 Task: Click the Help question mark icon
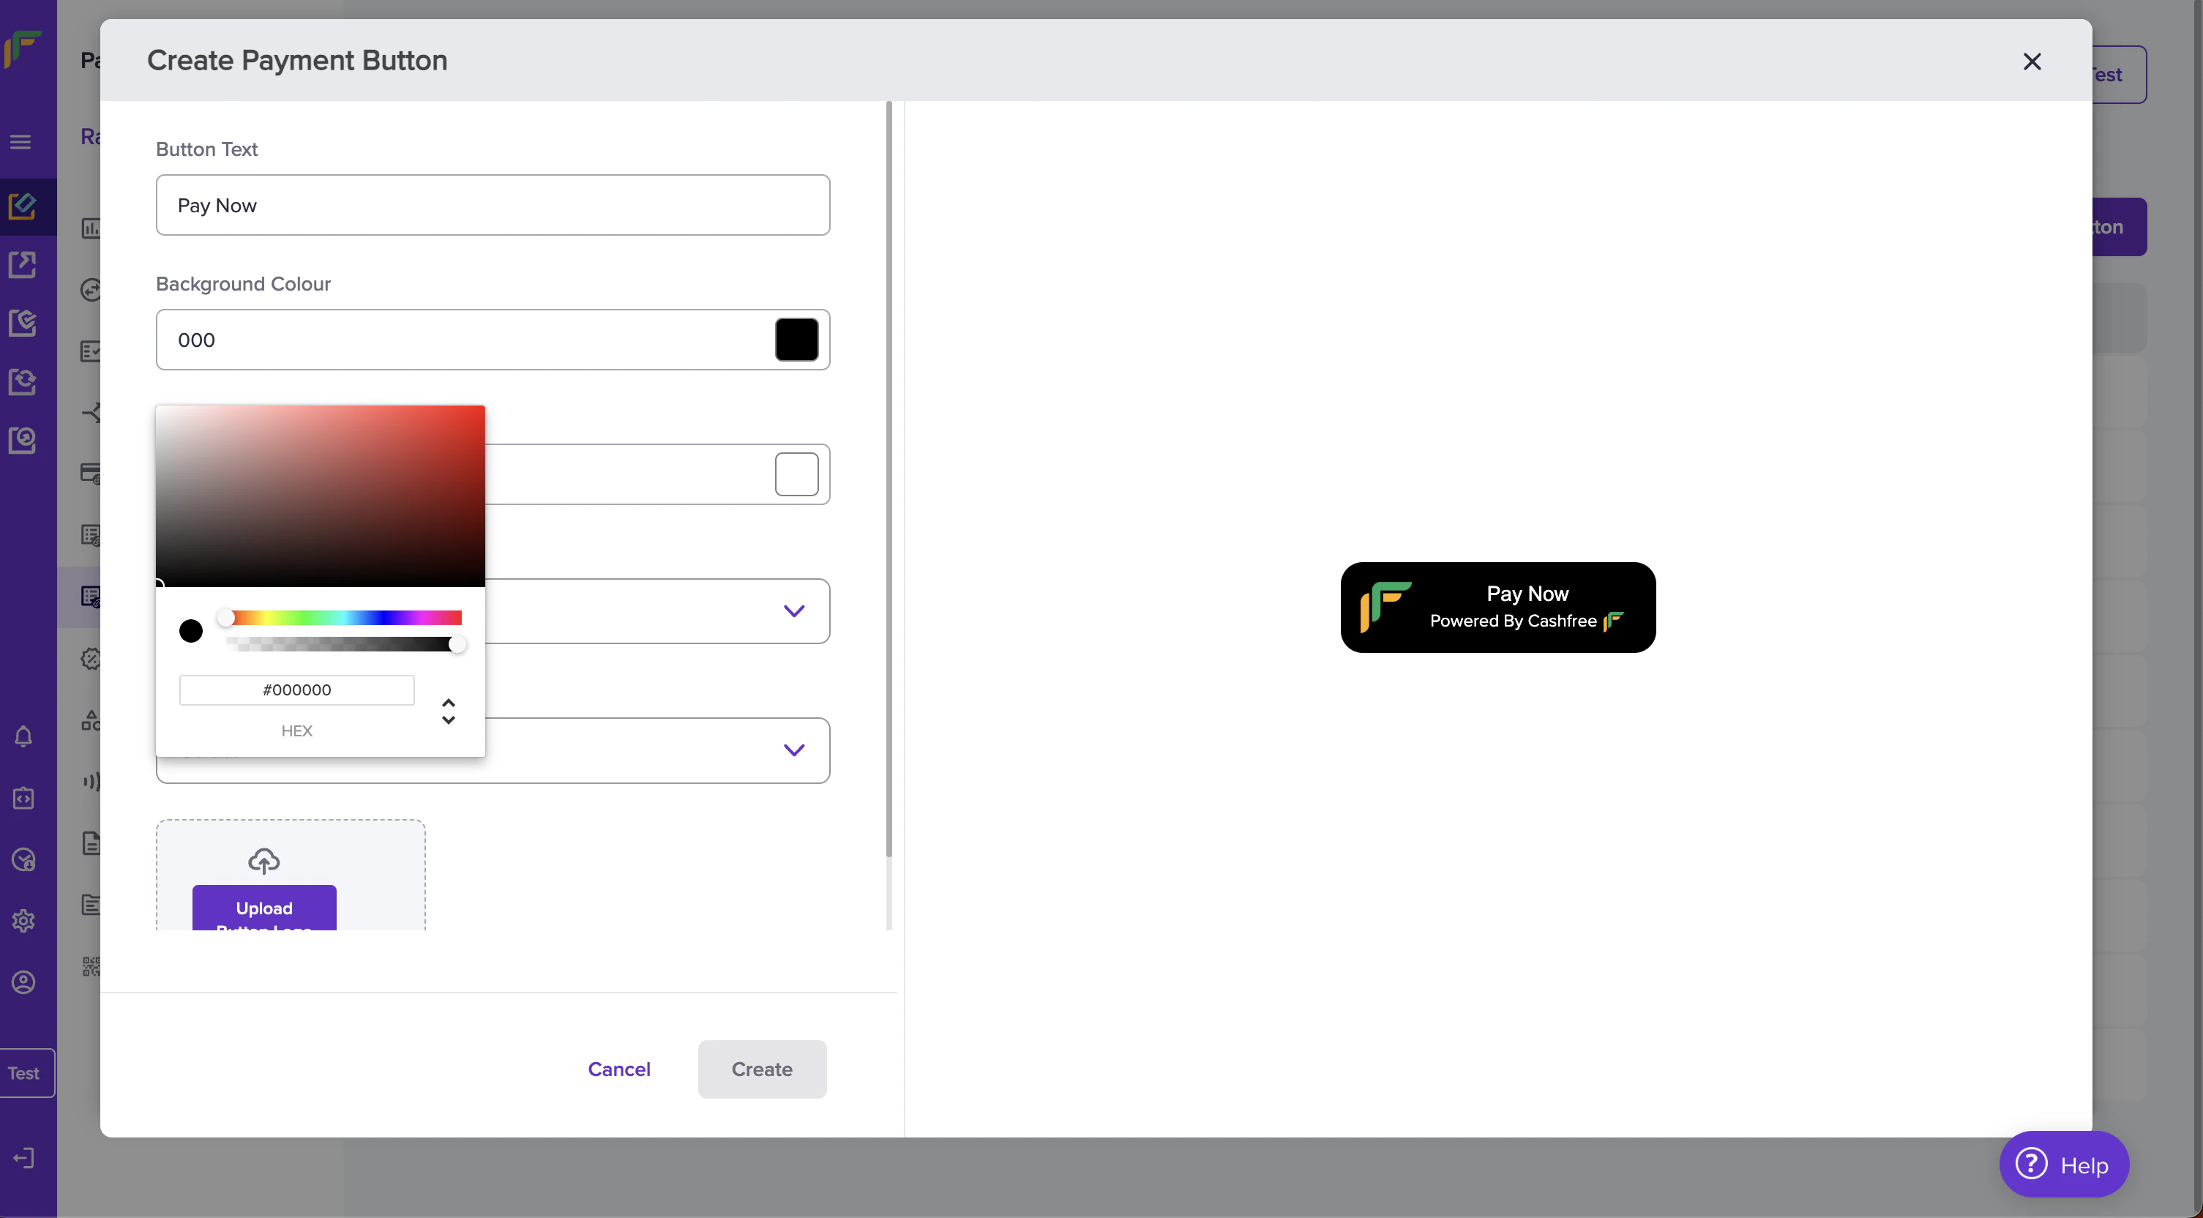point(2031,1164)
